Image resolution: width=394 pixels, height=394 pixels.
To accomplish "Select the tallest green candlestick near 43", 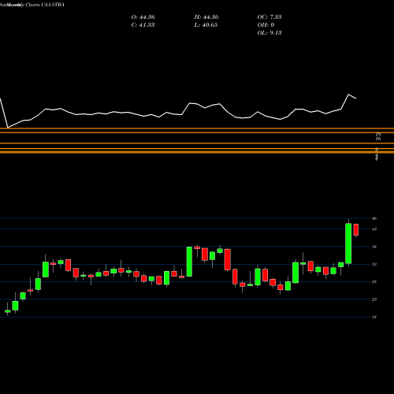I will (x=348, y=243).
